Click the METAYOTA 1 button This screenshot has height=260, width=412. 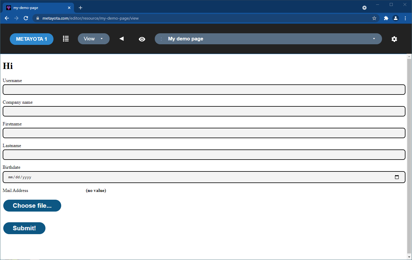(31, 39)
